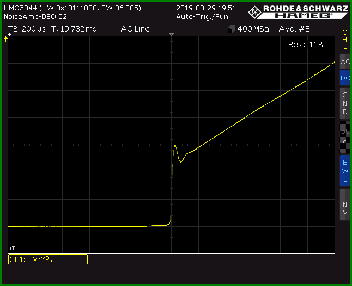Click the Rohde & Schwarz HAMEG logo
The width and height of the screenshot is (352, 286).
(298, 12)
